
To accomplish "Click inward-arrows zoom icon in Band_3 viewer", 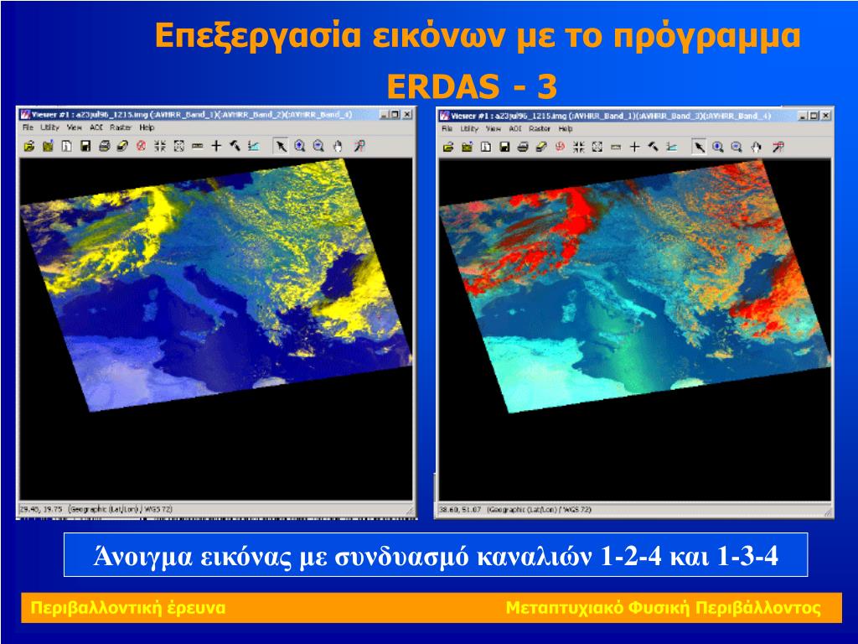I will click(578, 147).
